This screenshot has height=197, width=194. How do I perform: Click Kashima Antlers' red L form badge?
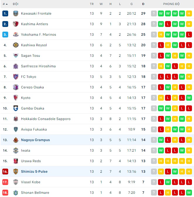pos(168,24)
